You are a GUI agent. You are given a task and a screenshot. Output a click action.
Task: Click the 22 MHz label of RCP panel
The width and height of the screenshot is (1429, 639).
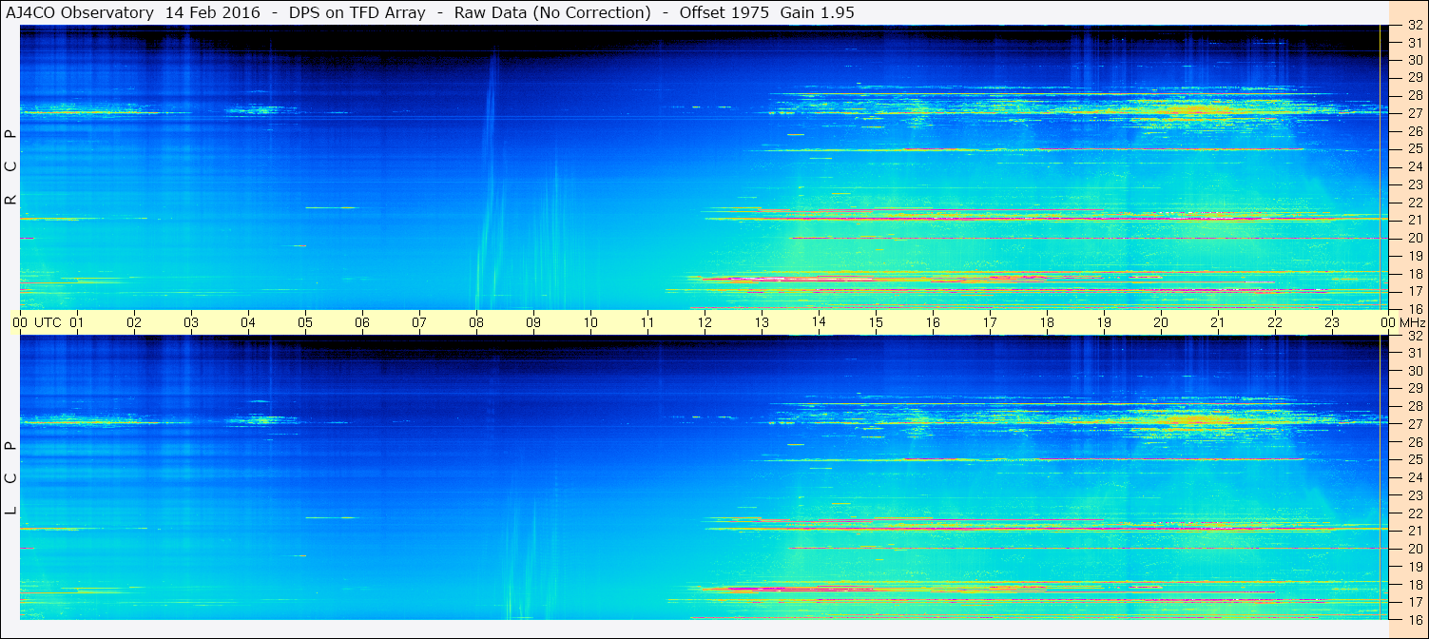1414,203
